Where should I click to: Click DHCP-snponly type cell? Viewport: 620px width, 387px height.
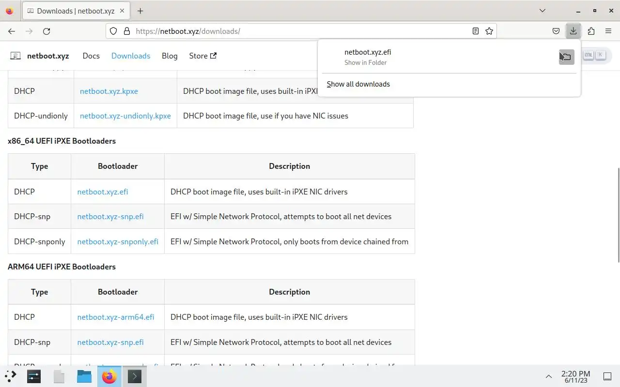click(40, 241)
